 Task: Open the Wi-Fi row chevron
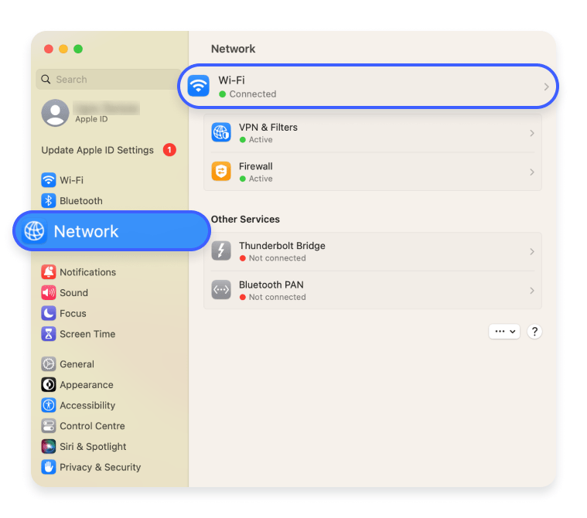pyautogui.click(x=546, y=87)
